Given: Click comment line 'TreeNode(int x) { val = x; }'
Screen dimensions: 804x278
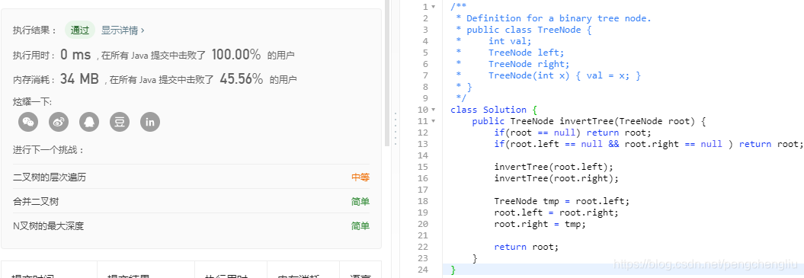Looking at the screenshot, I should tap(565, 75).
